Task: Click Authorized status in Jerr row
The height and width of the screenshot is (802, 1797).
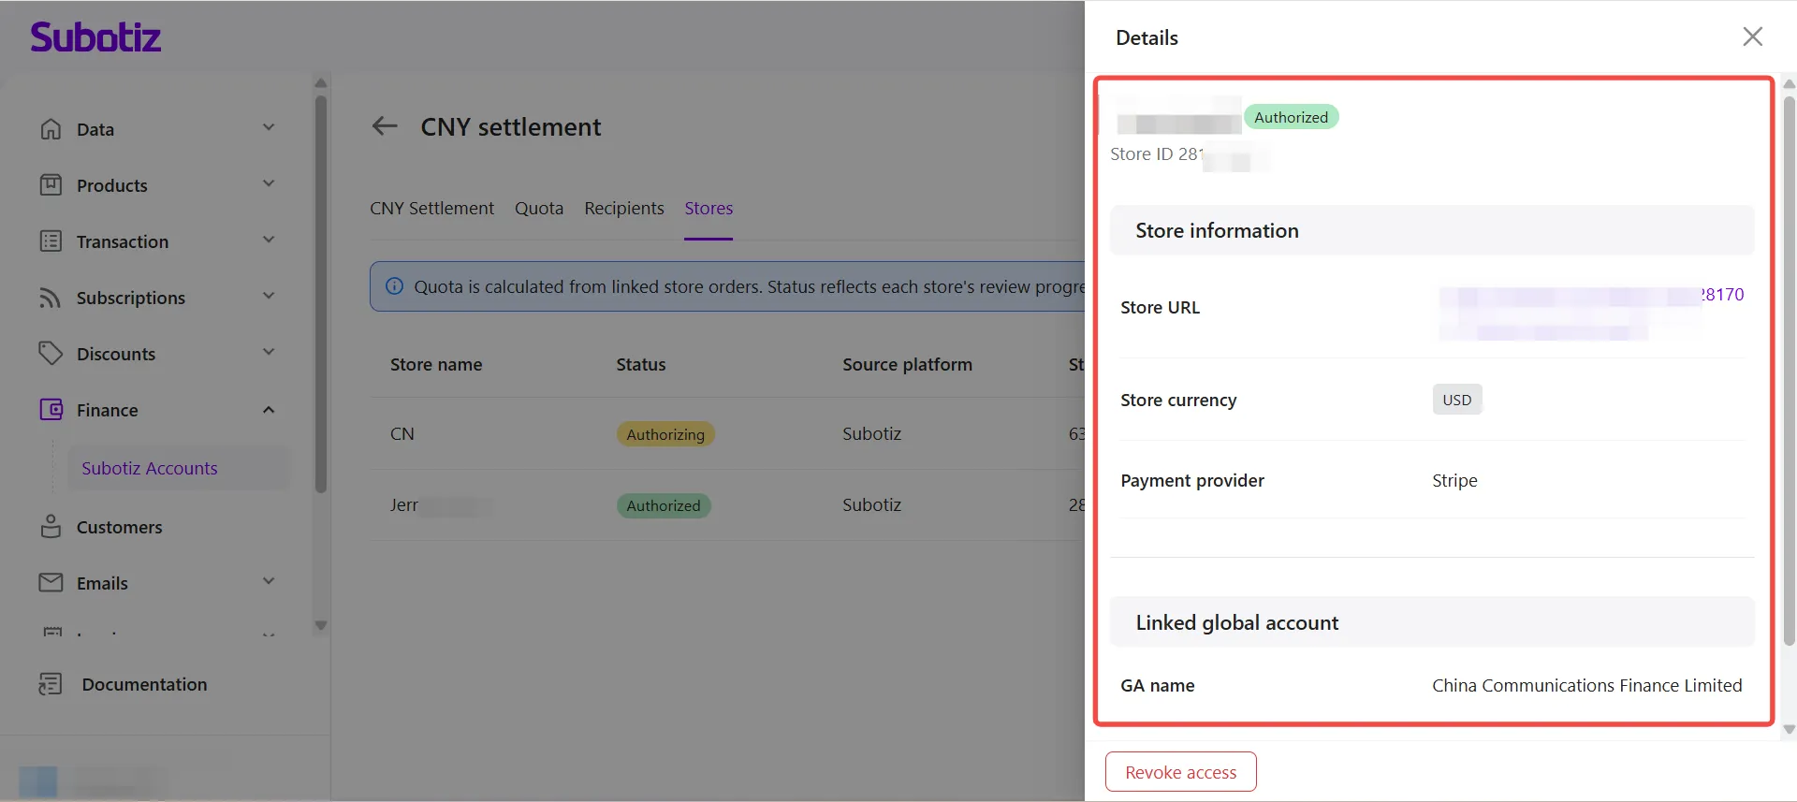Action: [x=664, y=505]
